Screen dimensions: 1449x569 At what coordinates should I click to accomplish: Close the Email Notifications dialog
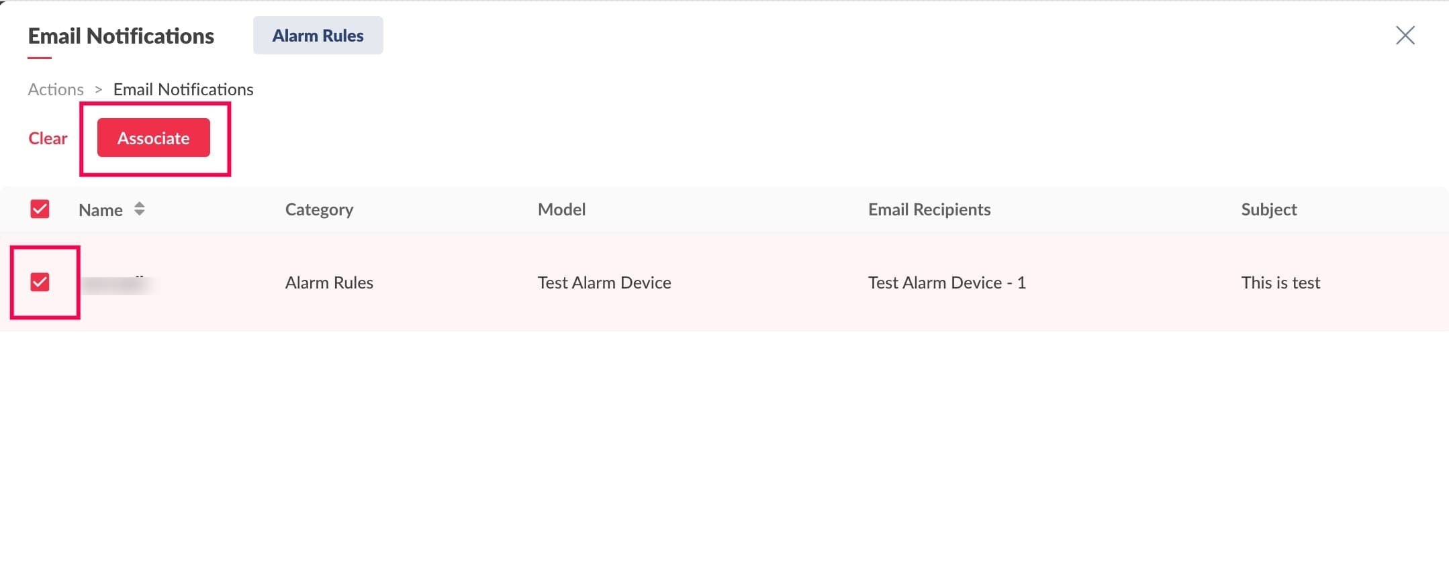pos(1405,36)
